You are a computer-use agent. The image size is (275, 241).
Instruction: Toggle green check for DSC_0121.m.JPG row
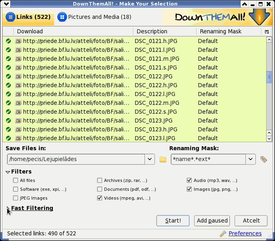8,59
